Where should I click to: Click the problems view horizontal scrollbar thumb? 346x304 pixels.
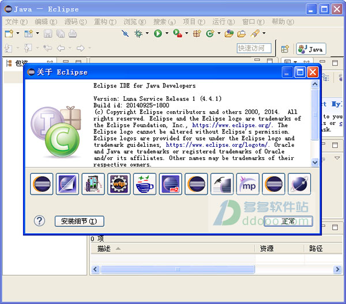(x=178, y=269)
